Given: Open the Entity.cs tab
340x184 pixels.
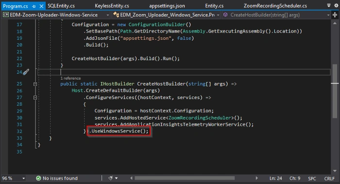Looking at the screenshot, I should pos(214,6).
